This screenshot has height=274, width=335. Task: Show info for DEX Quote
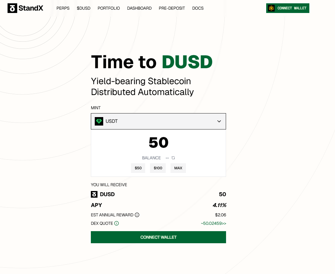tap(116, 223)
